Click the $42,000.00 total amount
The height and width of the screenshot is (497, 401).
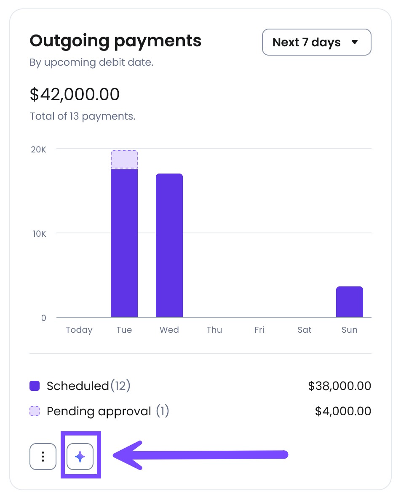[x=75, y=94]
